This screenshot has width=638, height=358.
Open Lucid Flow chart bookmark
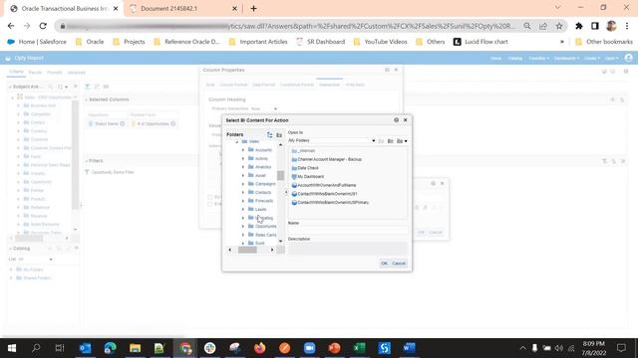pyautogui.click(x=480, y=42)
